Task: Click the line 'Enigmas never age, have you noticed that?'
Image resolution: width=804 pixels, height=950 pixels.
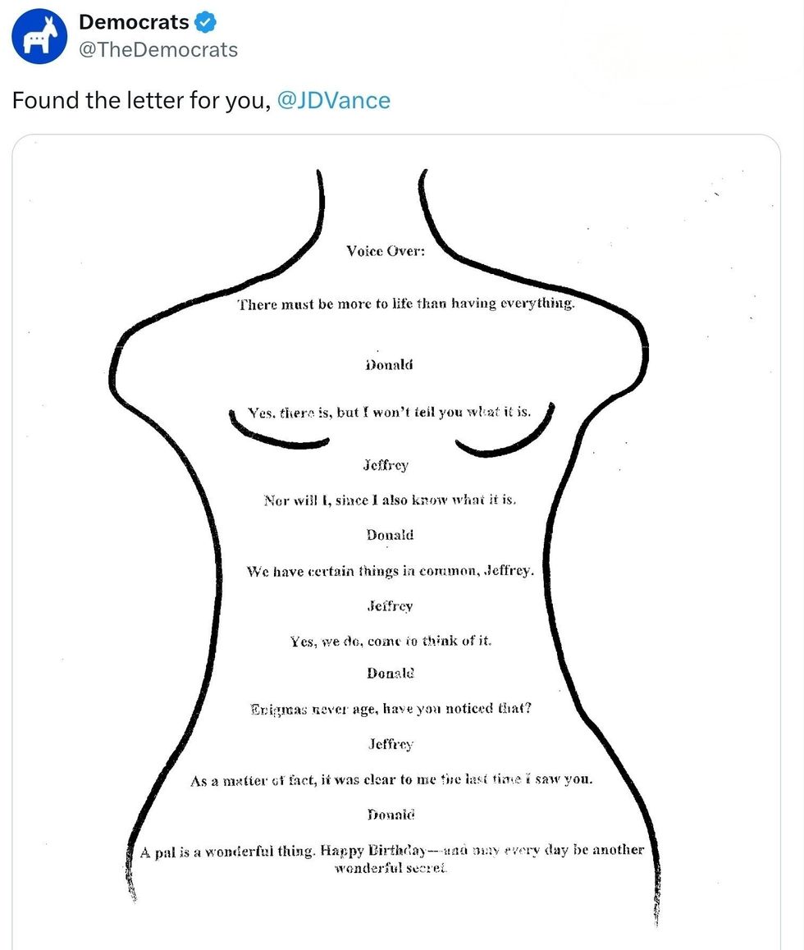Action: (x=391, y=708)
